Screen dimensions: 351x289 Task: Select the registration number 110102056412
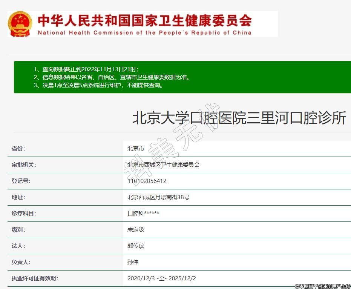(x=147, y=181)
